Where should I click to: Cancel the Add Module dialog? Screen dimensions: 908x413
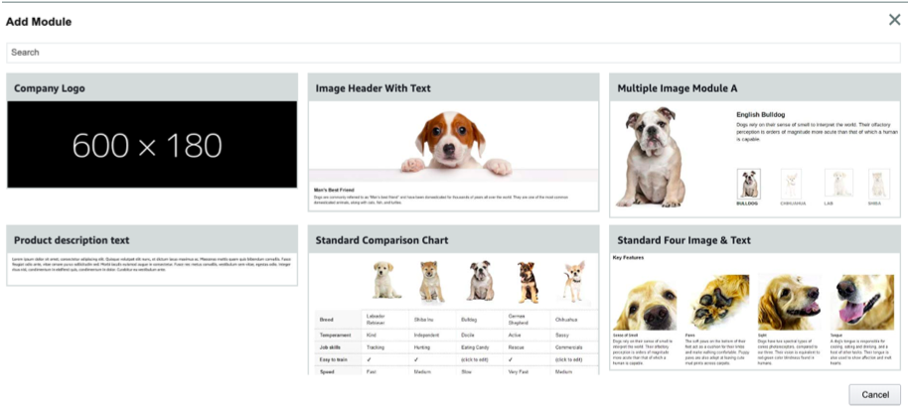[874, 394]
